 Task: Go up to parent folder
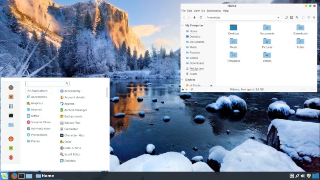click(194, 18)
